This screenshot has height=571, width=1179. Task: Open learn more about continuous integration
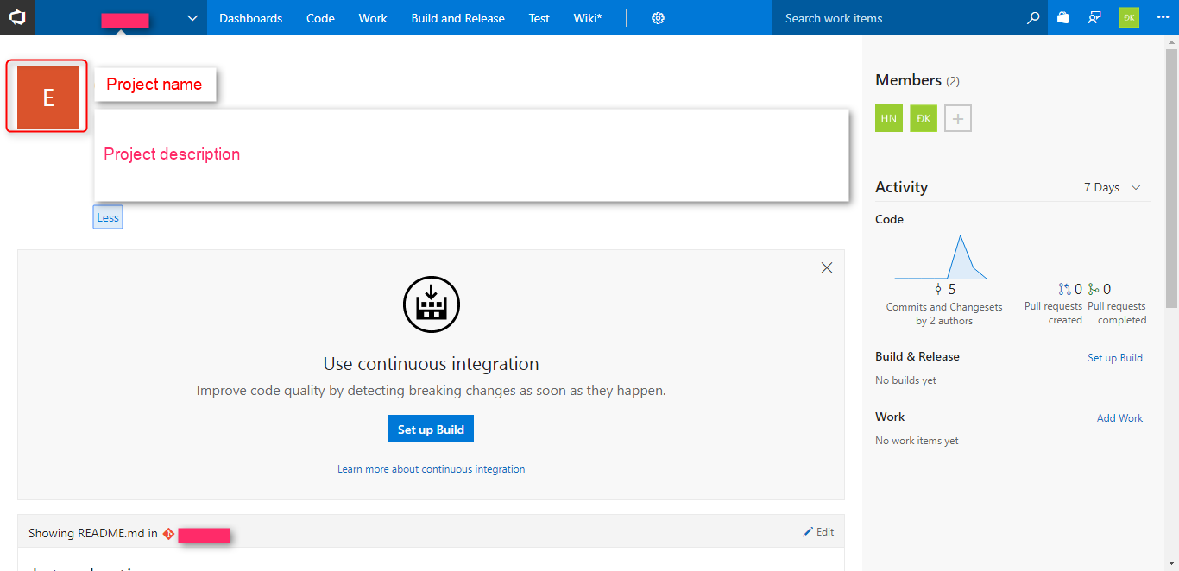tap(431, 468)
